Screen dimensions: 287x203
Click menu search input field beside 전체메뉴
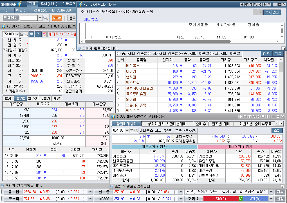pos(29,18)
